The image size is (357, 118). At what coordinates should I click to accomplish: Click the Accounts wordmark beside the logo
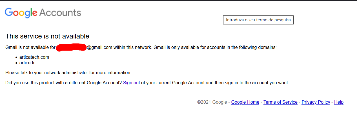click(x=60, y=13)
